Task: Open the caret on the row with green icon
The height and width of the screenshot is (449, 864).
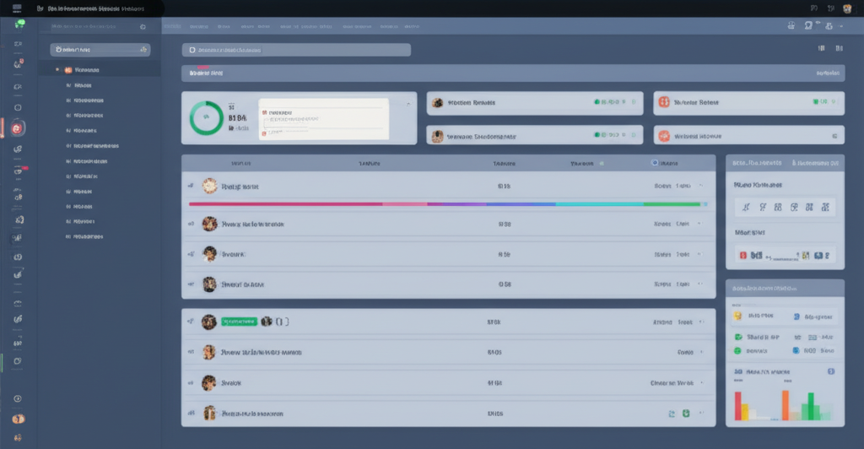Action: (701, 413)
